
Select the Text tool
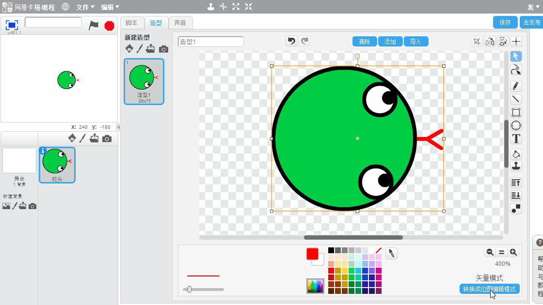[x=516, y=138]
